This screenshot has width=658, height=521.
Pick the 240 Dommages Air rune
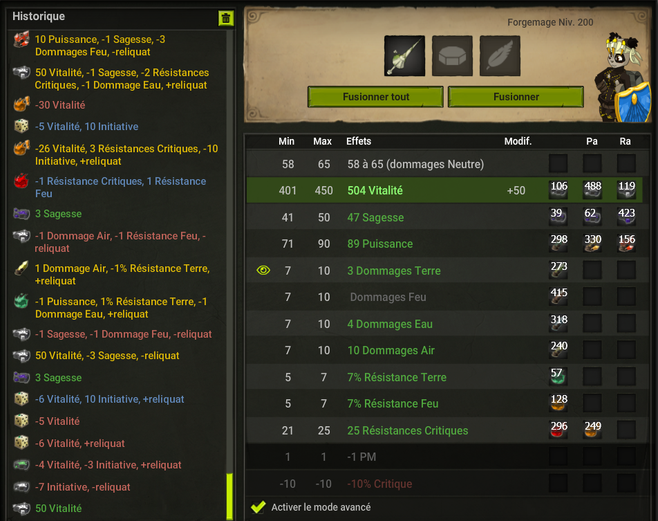(x=558, y=350)
